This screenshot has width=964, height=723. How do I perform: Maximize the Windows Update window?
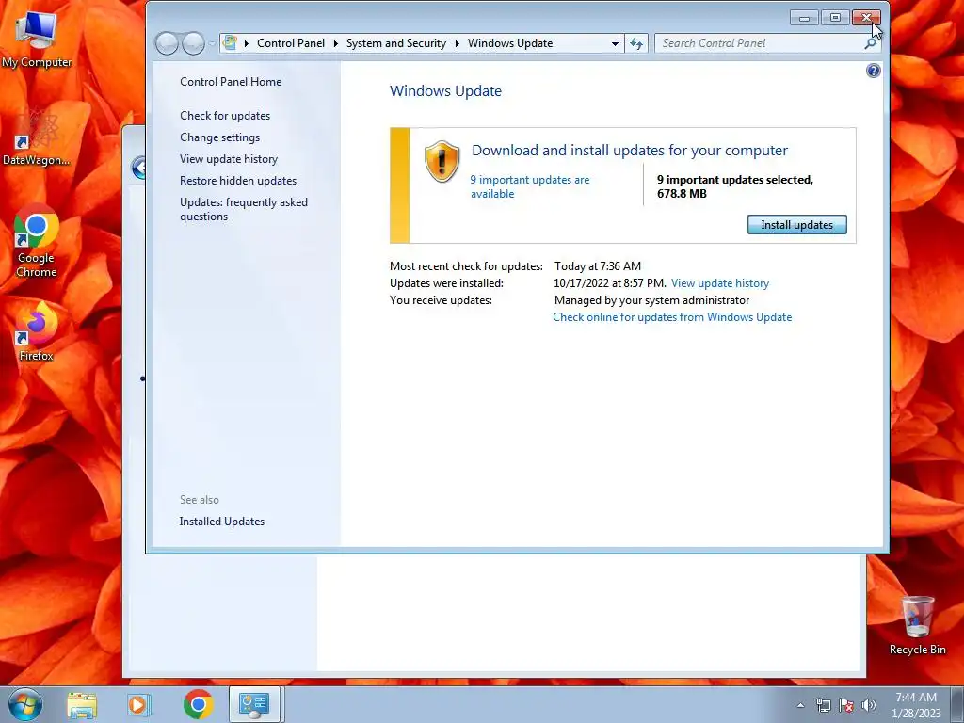(x=835, y=18)
